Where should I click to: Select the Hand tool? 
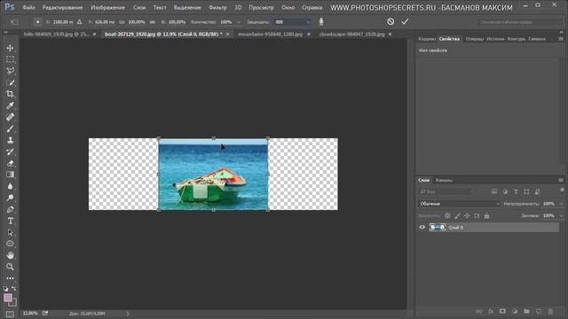(10, 255)
